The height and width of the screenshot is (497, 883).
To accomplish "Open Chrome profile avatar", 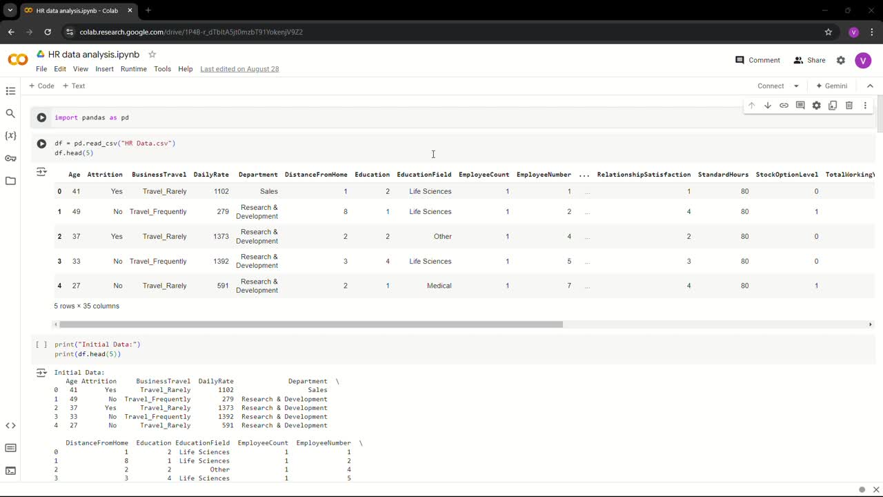I will click(853, 32).
